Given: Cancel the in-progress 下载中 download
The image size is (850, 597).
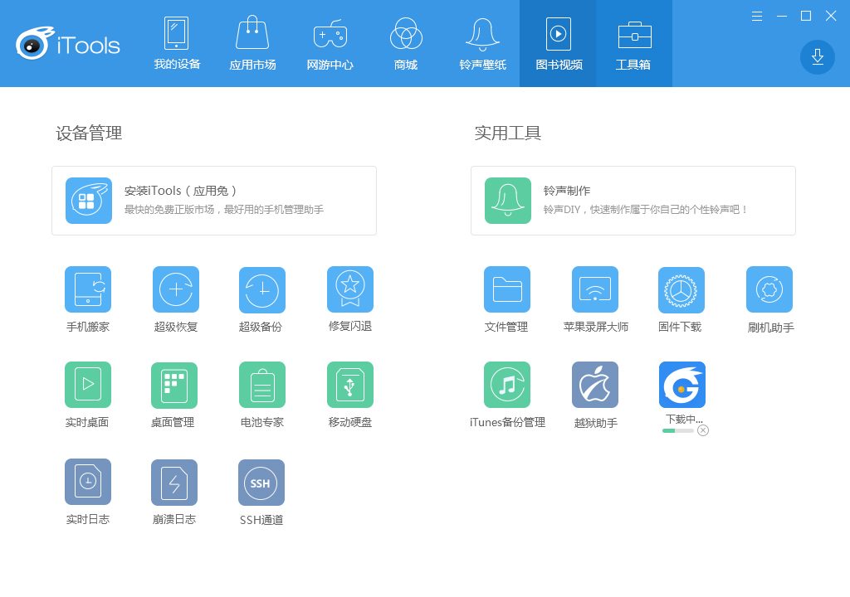Looking at the screenshot, I should [x=703, y=430].
